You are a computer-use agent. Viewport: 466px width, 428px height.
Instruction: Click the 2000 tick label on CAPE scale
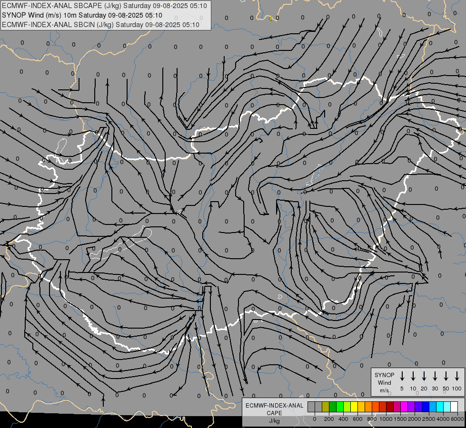coord(415,419)
